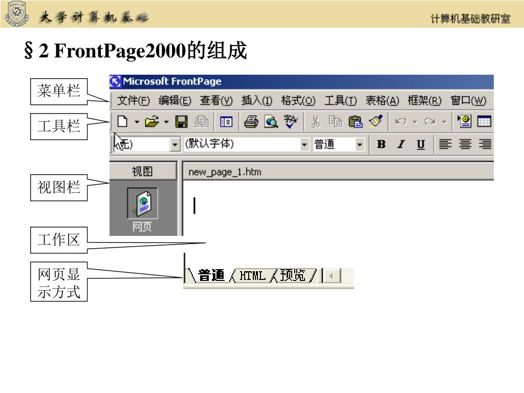Viewport: 524px width, 393px height.
Task: Click the FrontPage title bar icon
Action: (x=115, y=81)
